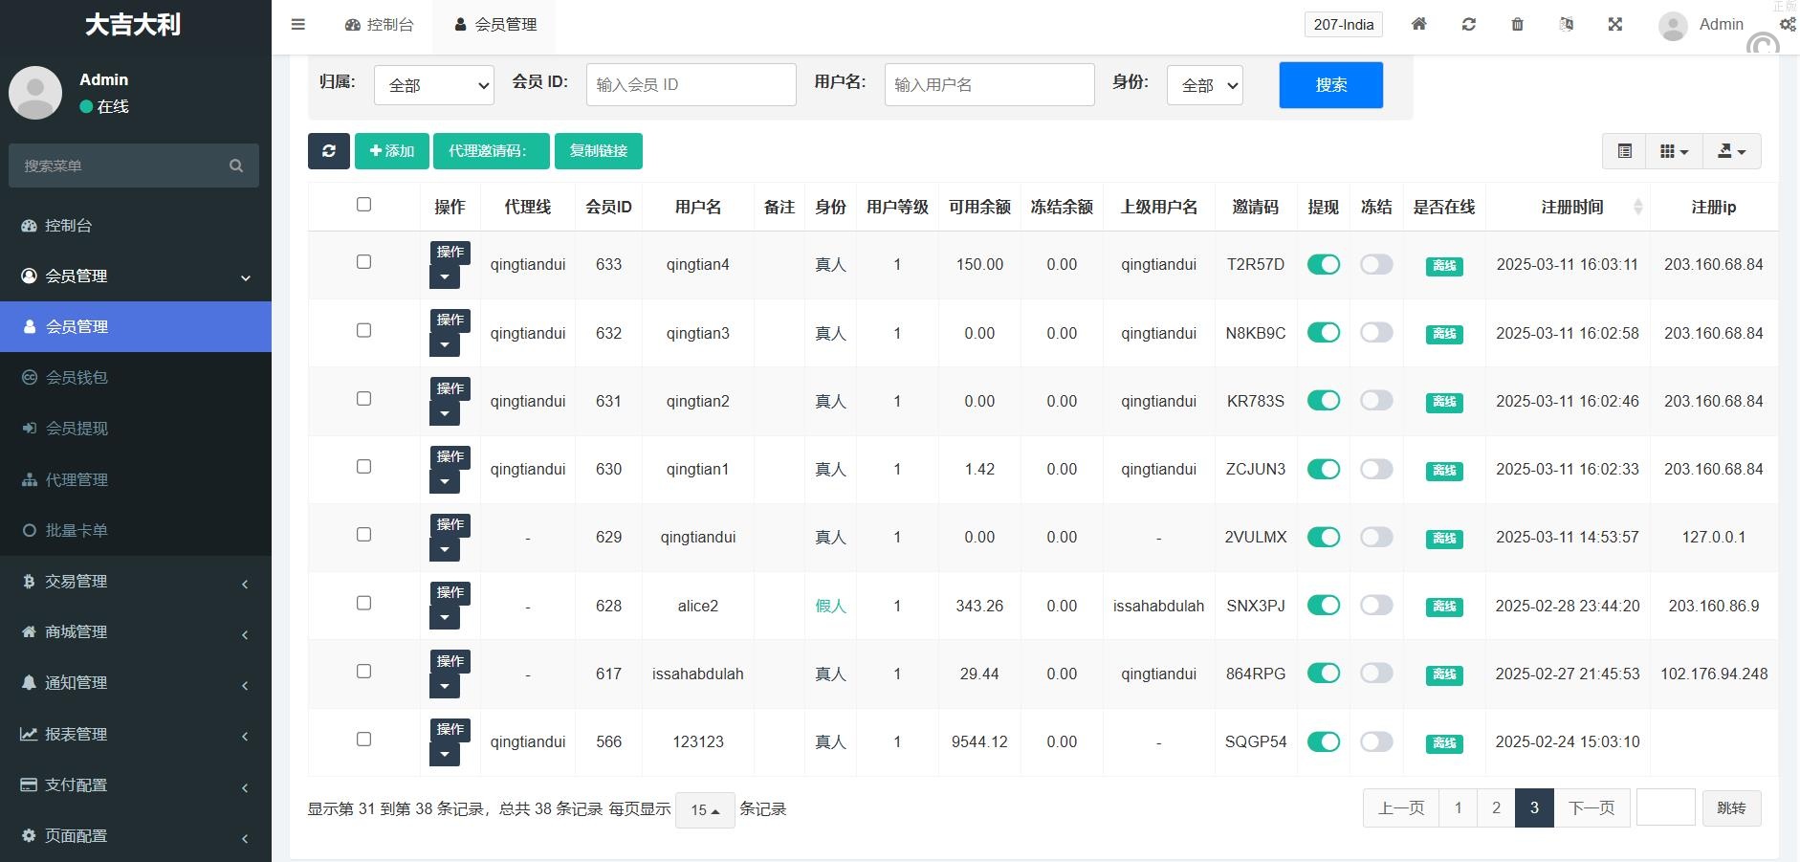Open page size dropdown showing 15
This screenshot has width=1800, height=862.
[x=705, y=810]
